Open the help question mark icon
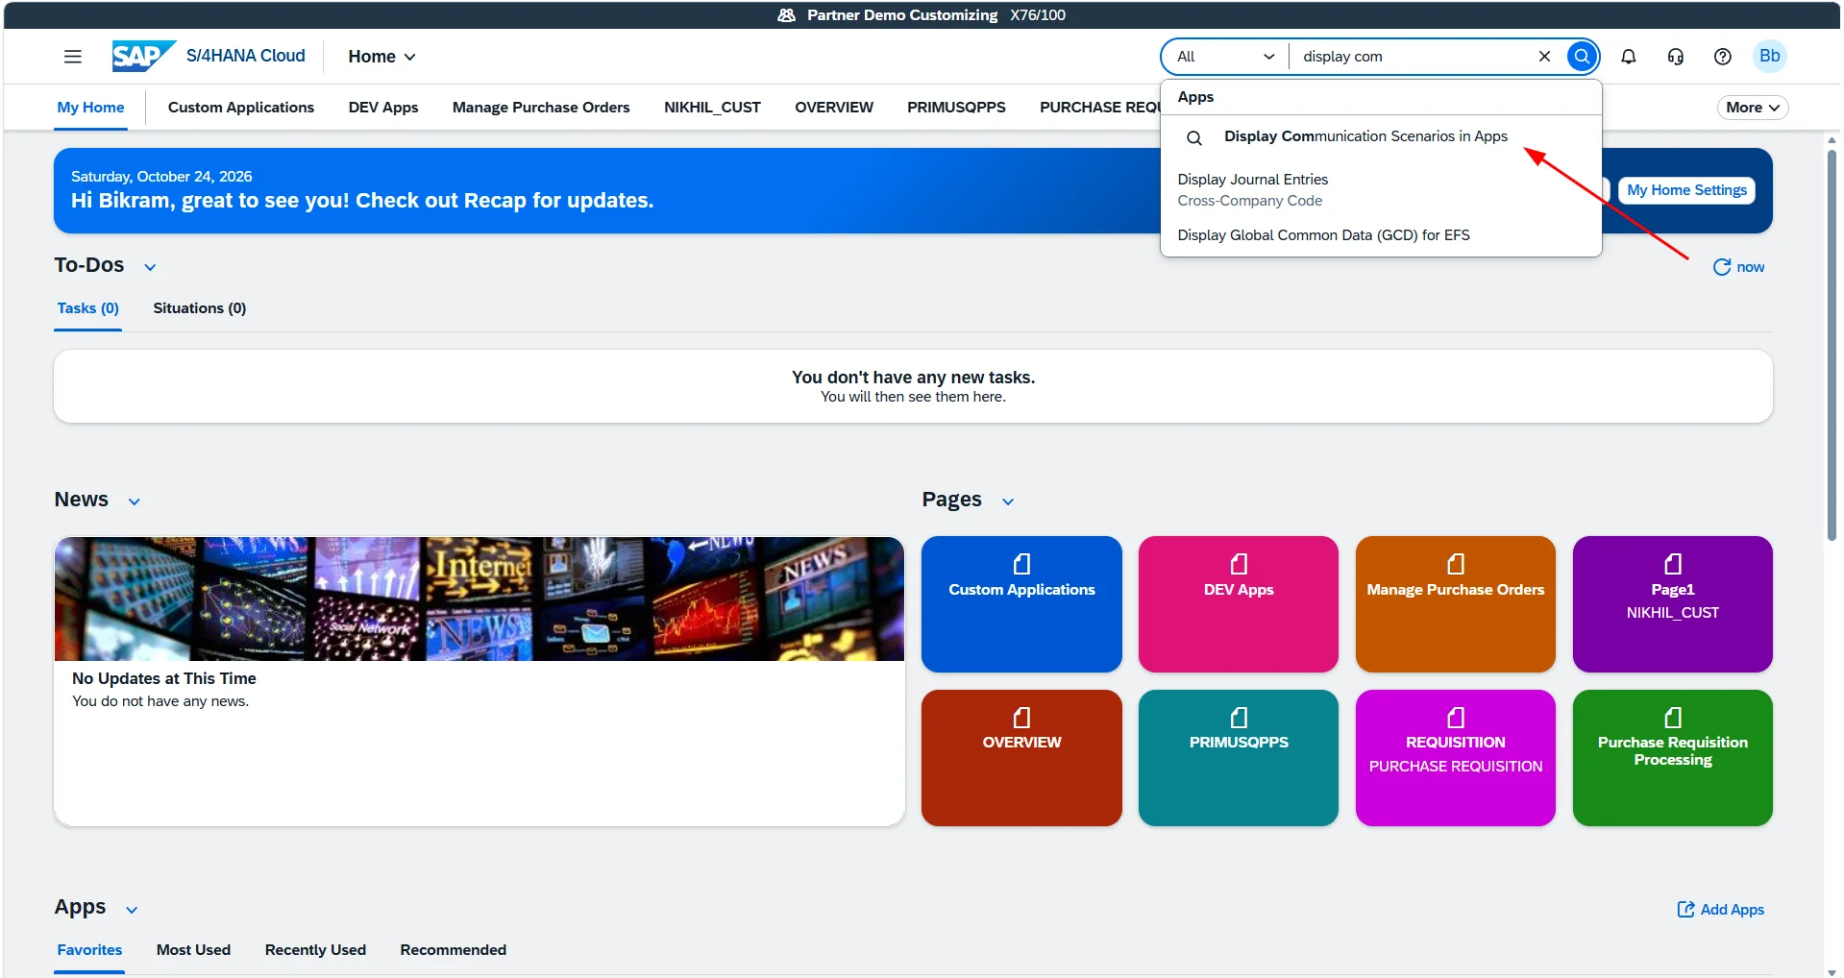The image size is (1844, 978). tap(1722, 57)
